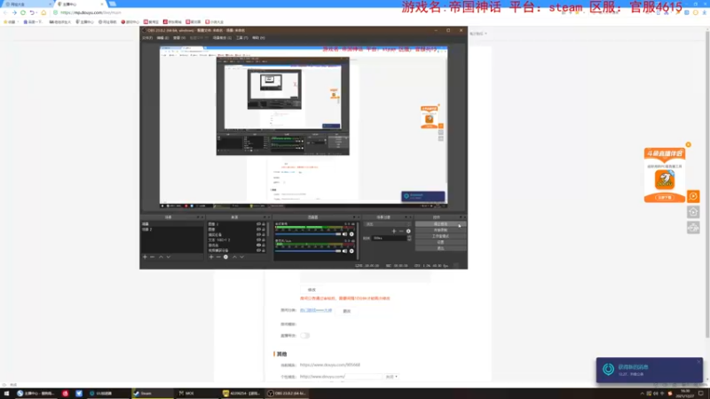
Task: Open OBS 工具(T) menu
Action: 241,38
